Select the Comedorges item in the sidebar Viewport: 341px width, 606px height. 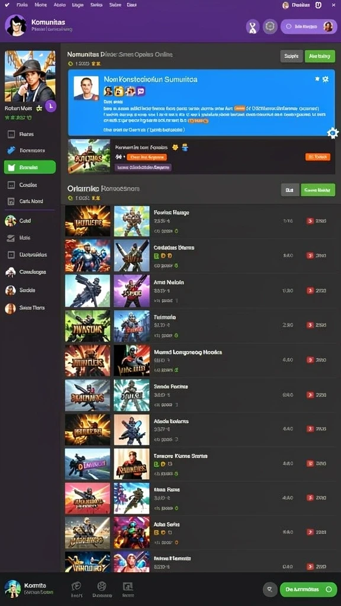coord(30,272)
